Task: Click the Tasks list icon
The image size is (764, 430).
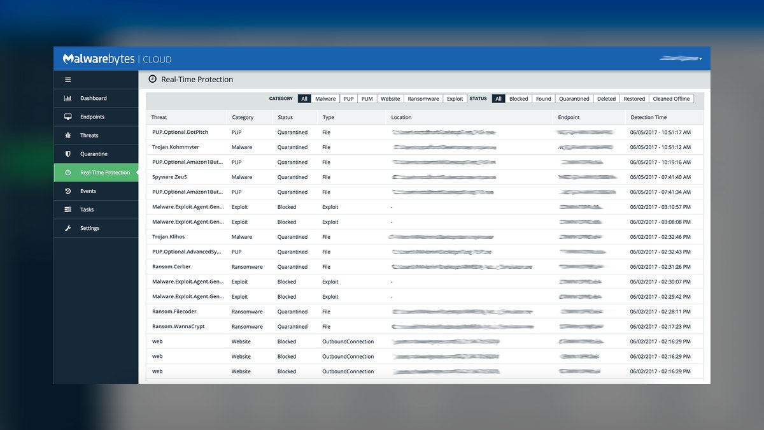Action: coord(67,210)
